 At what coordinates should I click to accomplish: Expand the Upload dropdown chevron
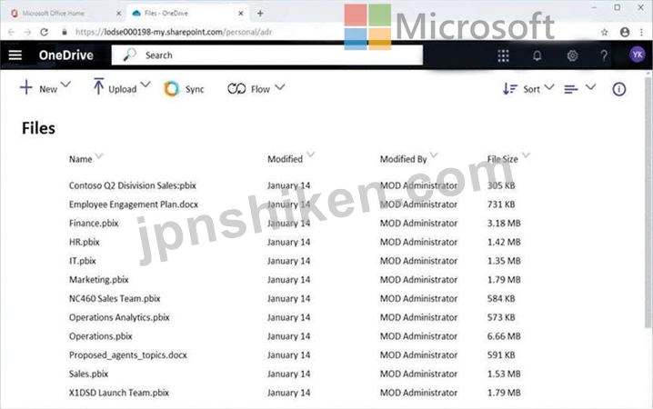point(146,85)
